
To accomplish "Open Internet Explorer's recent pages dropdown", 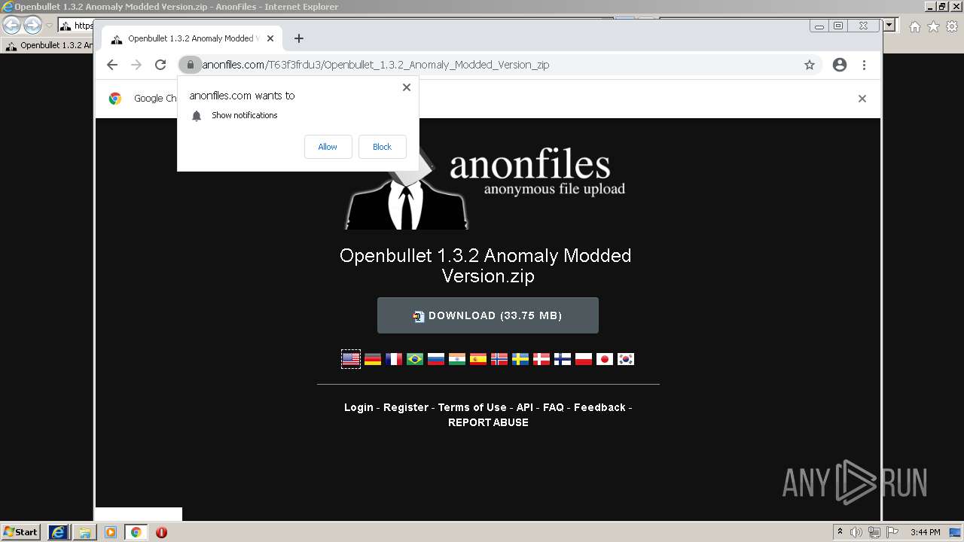I will 49,26.
